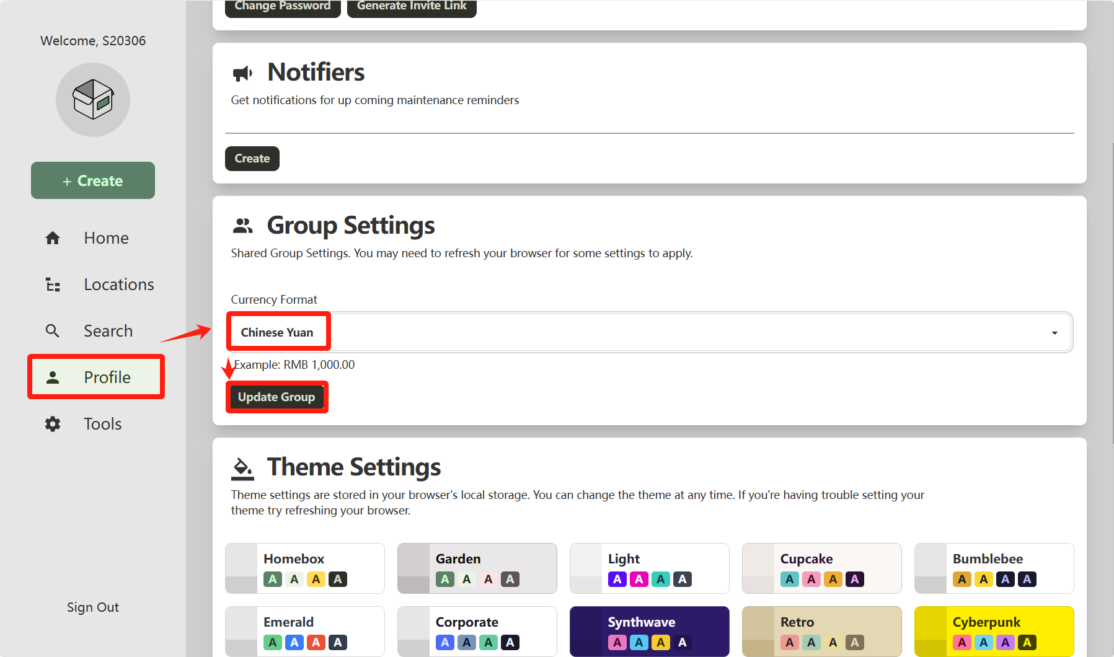Go to Tools in the sidebar
The width and height of the screenshot is (1114, 657).
102,424
